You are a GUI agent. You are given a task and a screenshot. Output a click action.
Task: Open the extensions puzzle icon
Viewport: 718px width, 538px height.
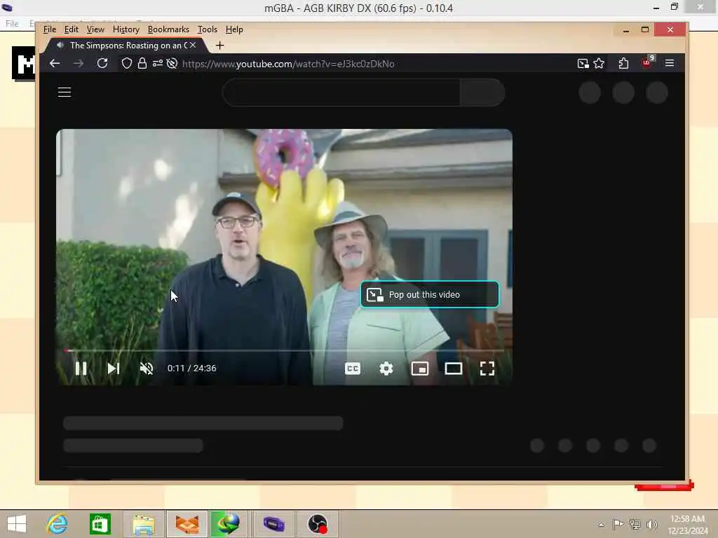click(x=623, y=64)
